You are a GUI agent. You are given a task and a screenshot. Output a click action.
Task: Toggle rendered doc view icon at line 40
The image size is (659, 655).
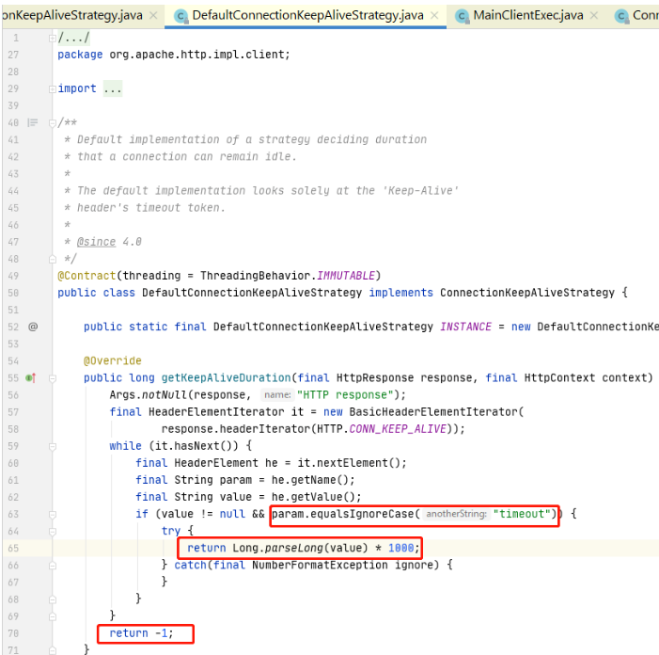(32, 123)
